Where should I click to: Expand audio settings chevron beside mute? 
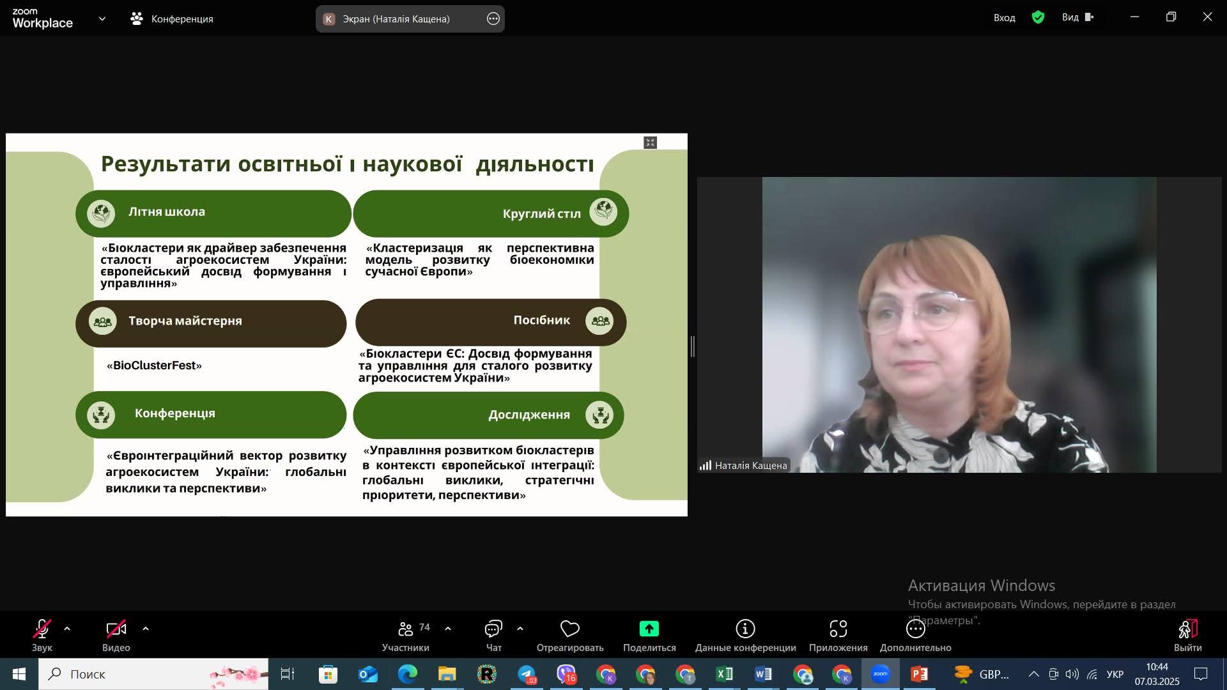coord(67,629)
